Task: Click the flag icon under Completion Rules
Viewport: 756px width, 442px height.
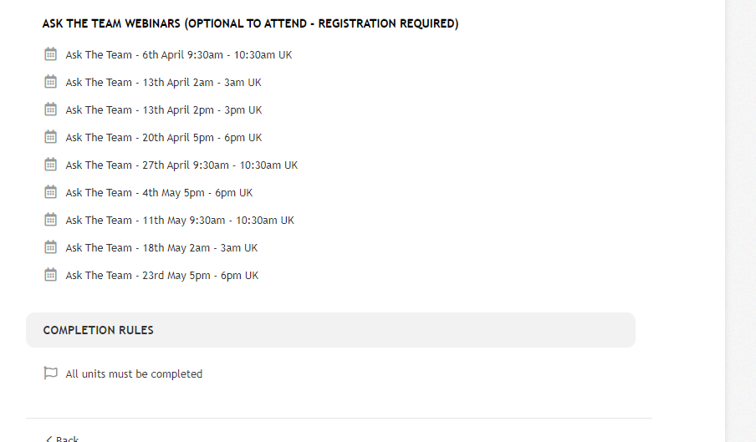Action: 51,373
